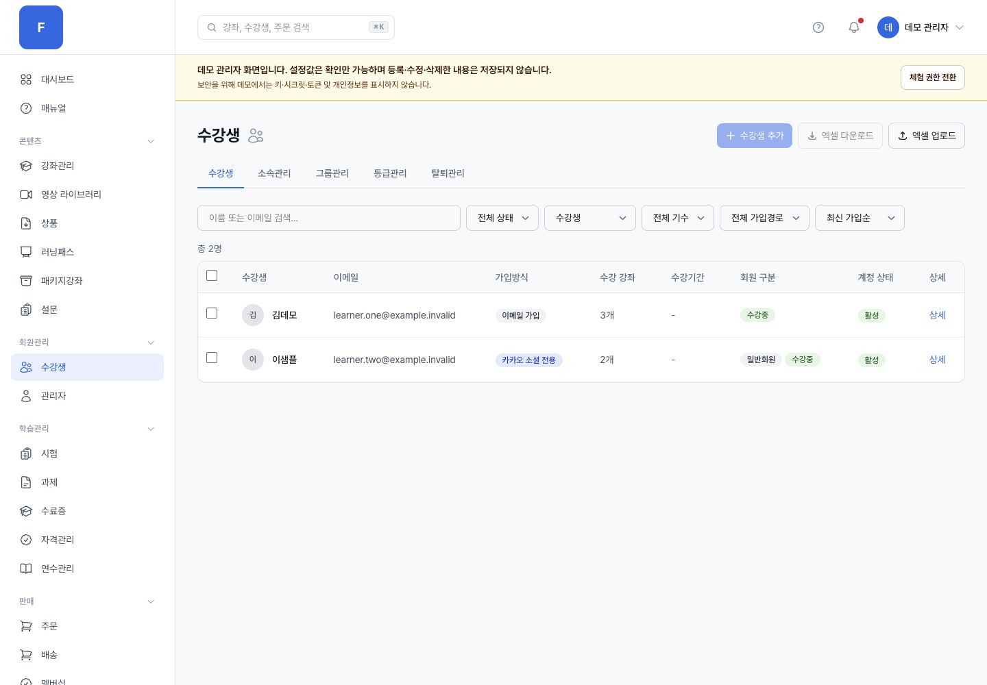This screenshot has height=685, width=987.
Task: Switch to the 등급관리 tab
Action: (x=390, y=173)
